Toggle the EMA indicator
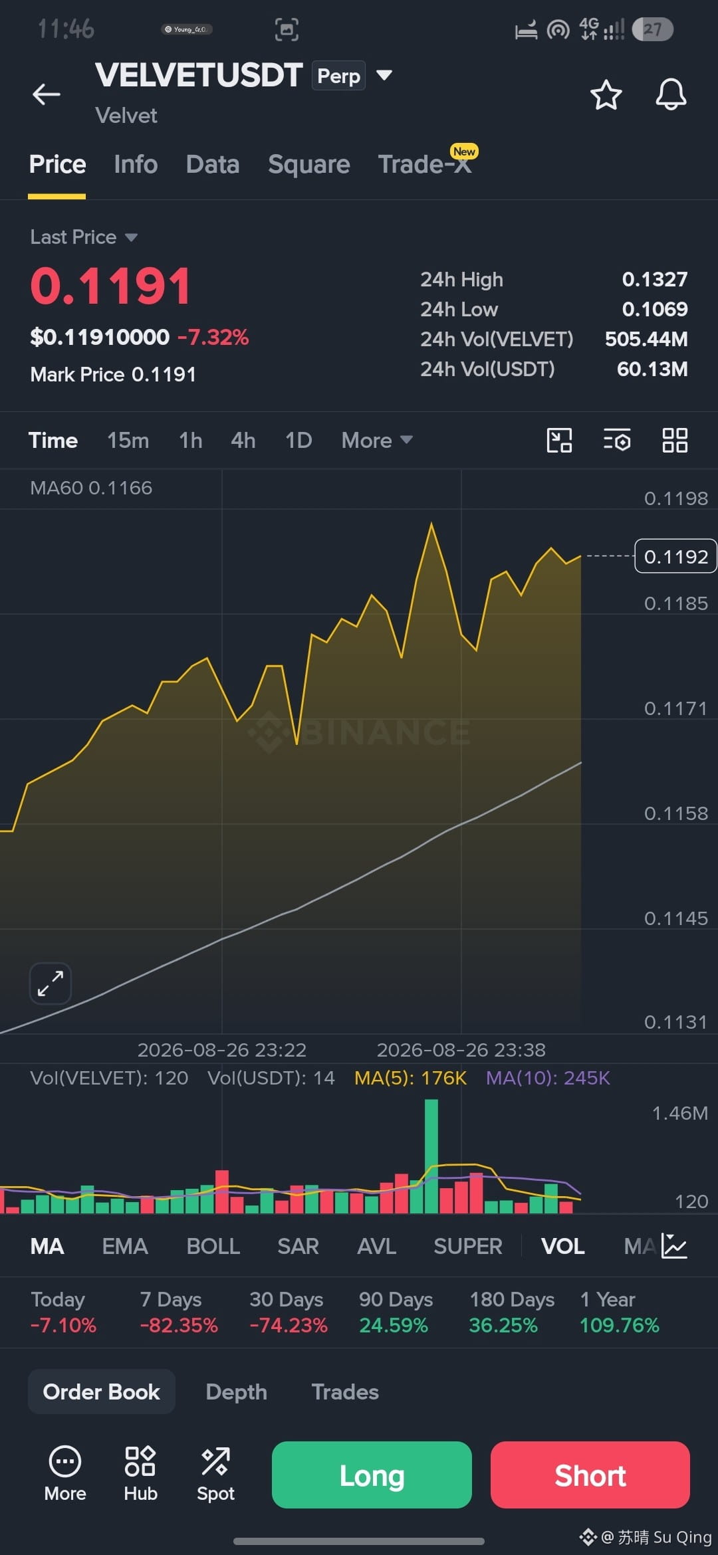 [x=125, y=1246]
